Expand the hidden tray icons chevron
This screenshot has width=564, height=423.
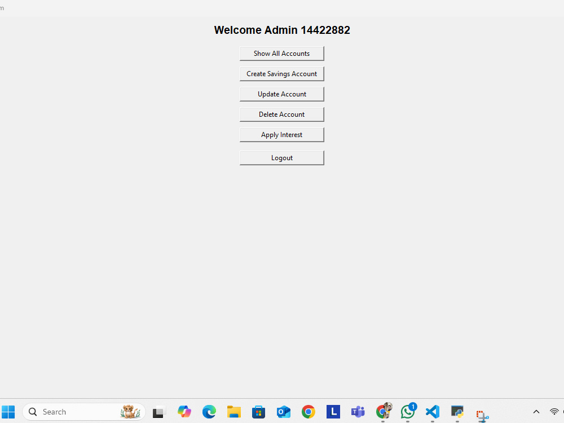click(x=536, y=412)
